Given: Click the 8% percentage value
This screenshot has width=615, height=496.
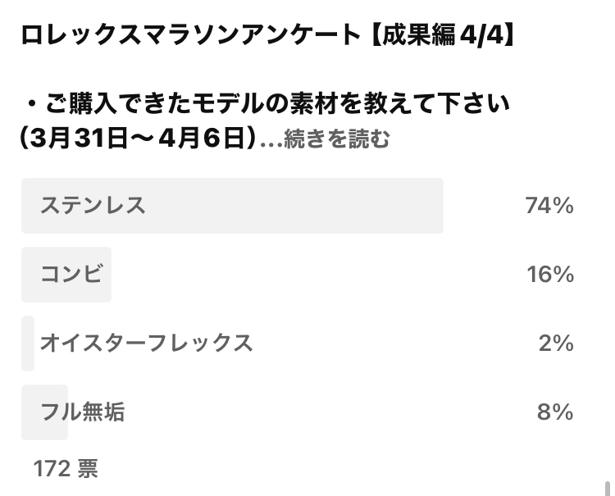Looking at the screenshot, I should [555, 412].
